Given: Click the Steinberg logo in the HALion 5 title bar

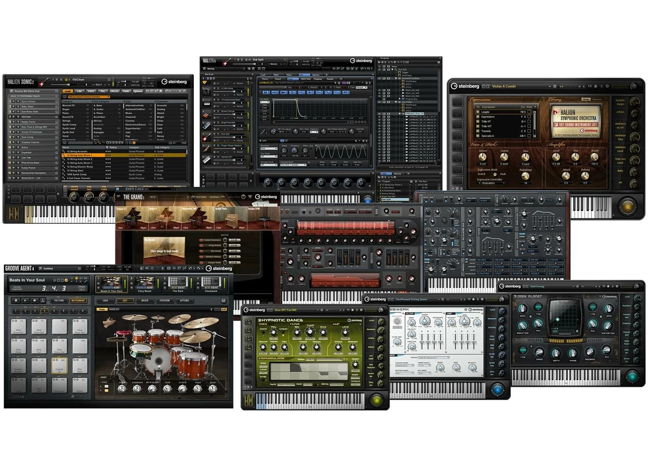Looking at the screenshot, I should (x=352, y=61).
